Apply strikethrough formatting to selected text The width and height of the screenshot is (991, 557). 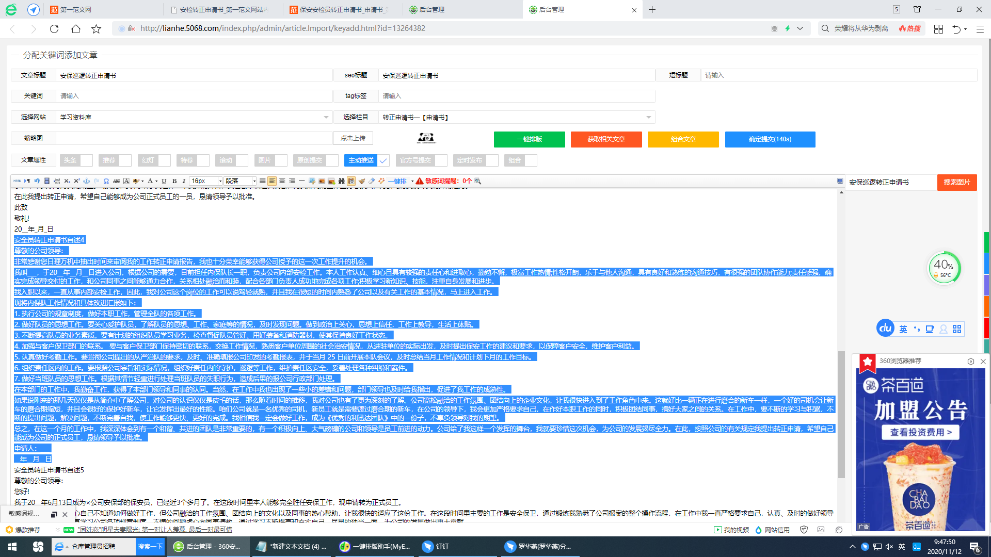point(116,181)
